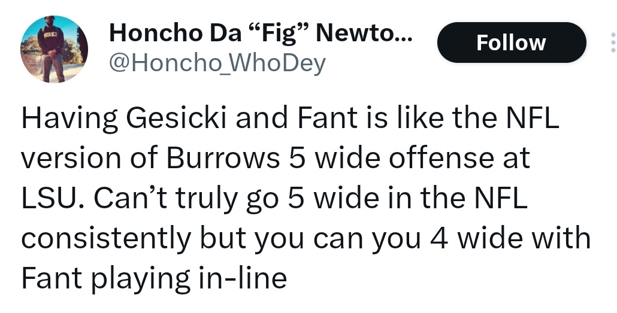Click the tweet text body to open it
617x313 pixels.
[x=306, y=197]
